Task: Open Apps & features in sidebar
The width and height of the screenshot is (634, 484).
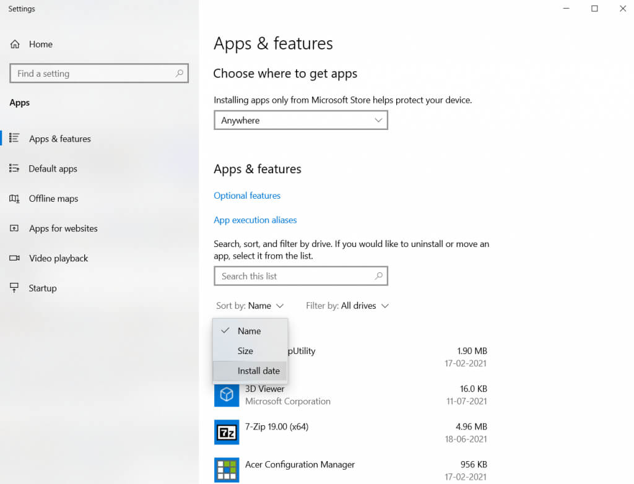Action: pos(59,139)
